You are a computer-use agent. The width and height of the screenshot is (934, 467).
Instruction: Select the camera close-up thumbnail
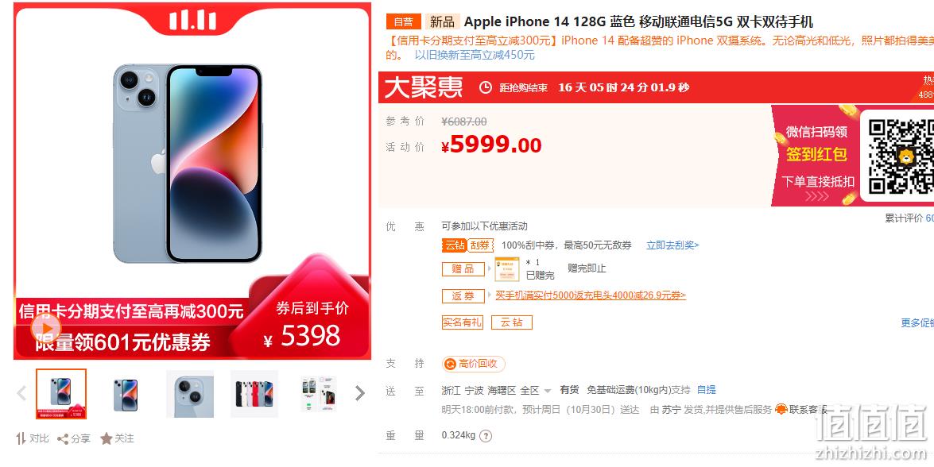pos(190,394)
